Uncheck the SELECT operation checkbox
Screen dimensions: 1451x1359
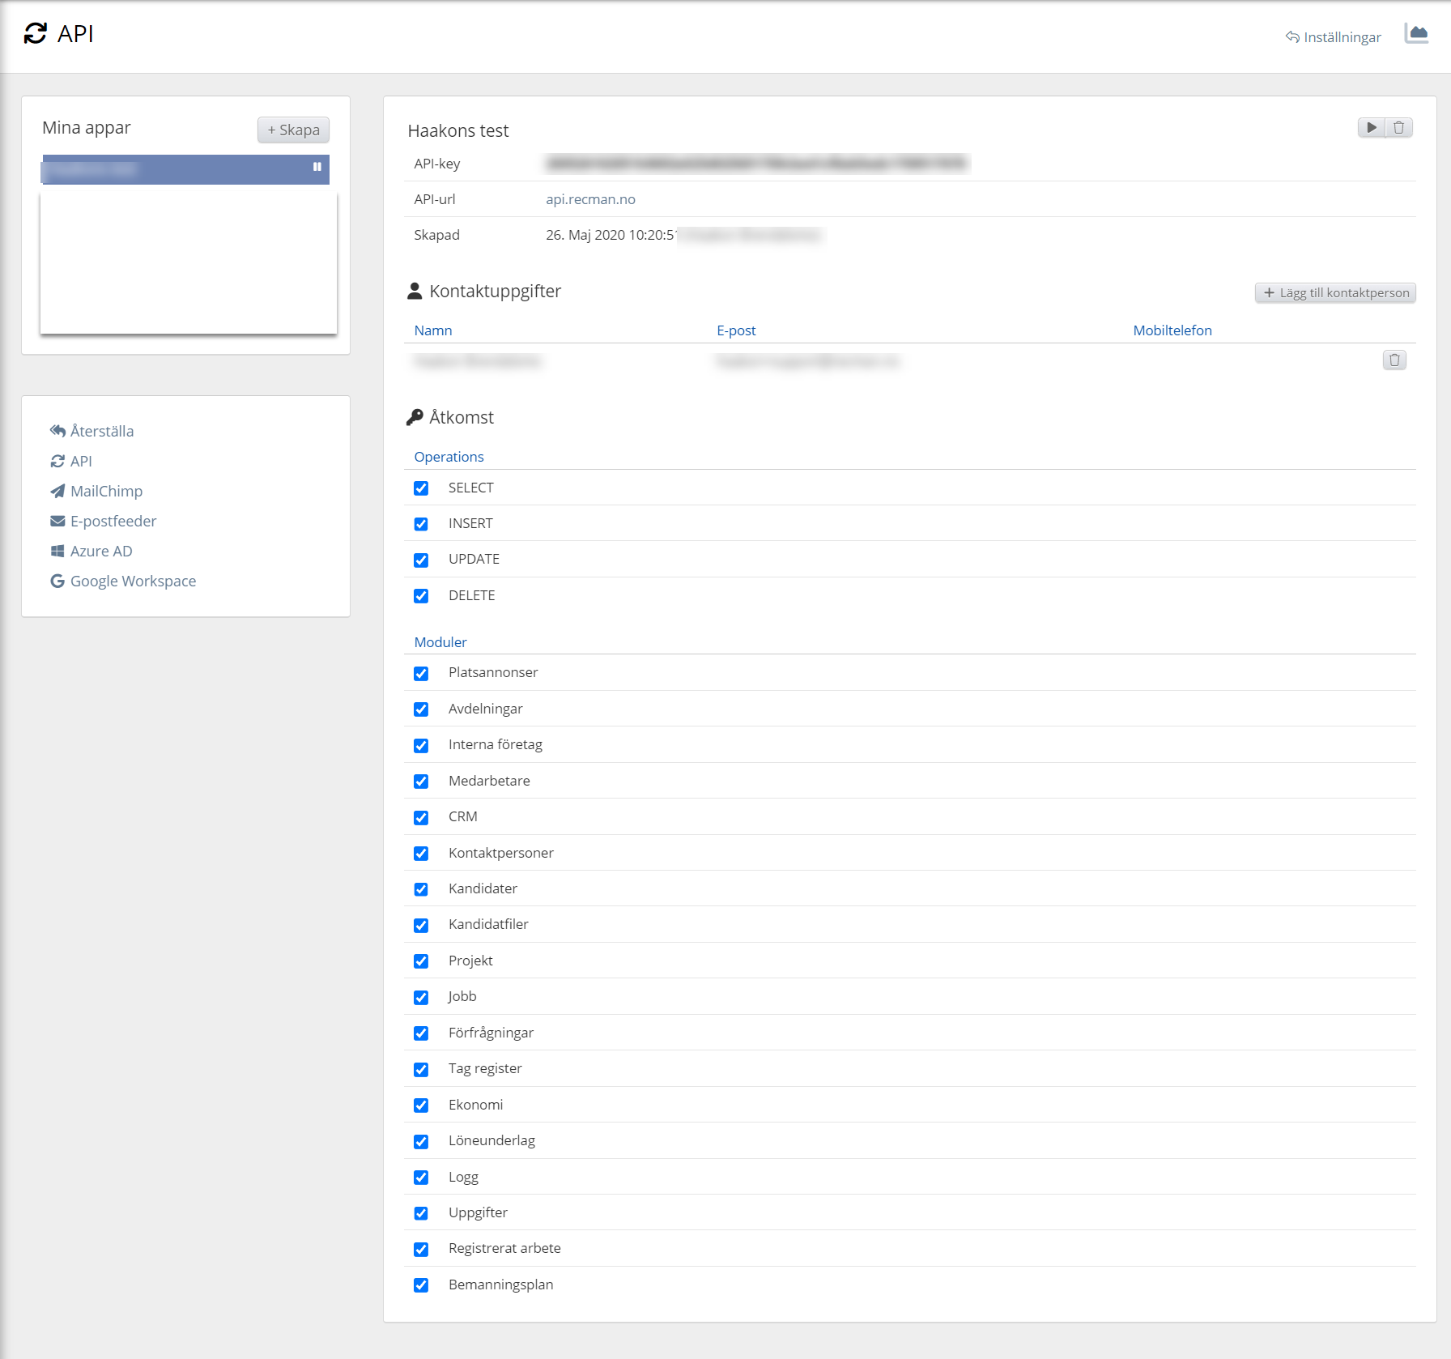pos(421,488)
